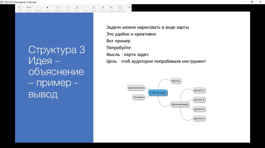Image resolution: width=265 pixels, height=148 pixels.
Task: Click the blue 'Главная идея' mind map node
Action: point(158,93)
